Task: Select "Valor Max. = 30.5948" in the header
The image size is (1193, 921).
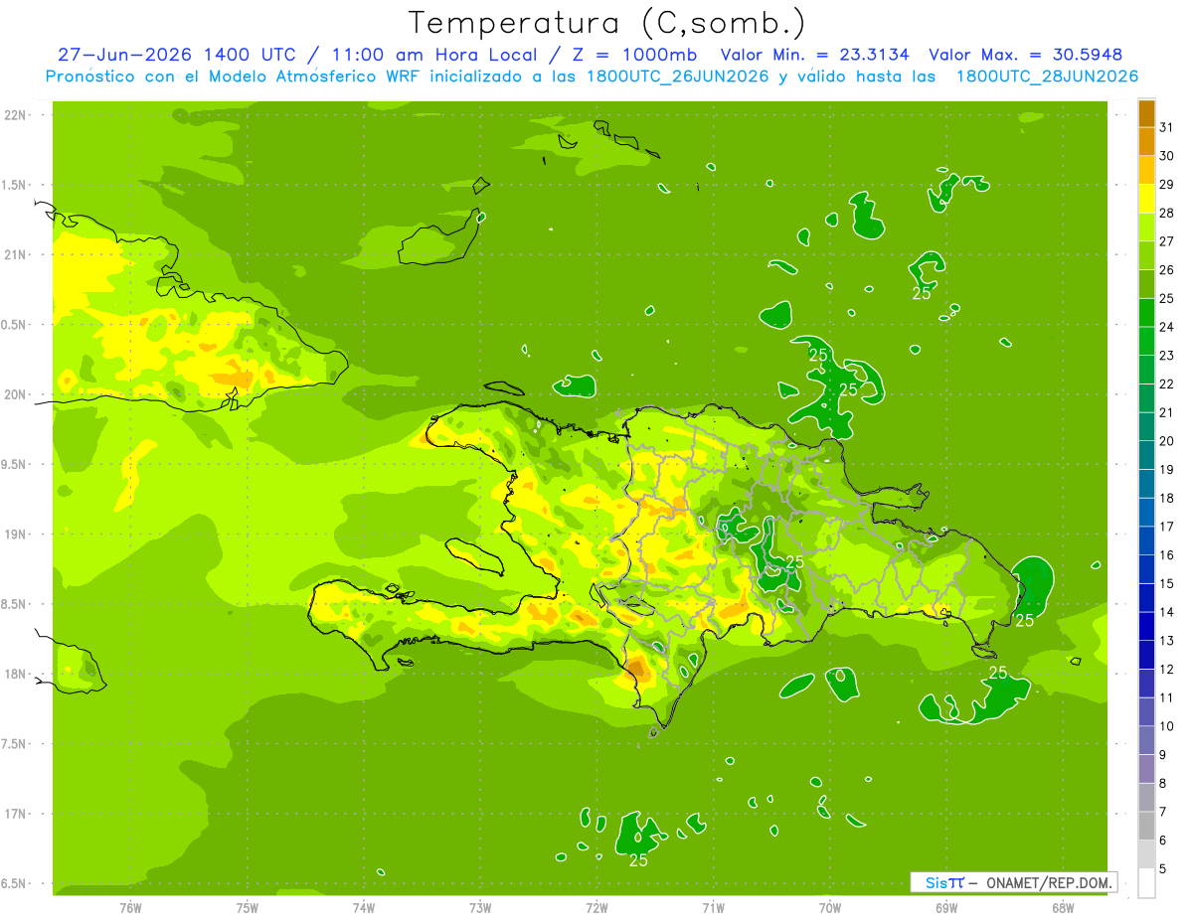Action: pos(1026,55)
